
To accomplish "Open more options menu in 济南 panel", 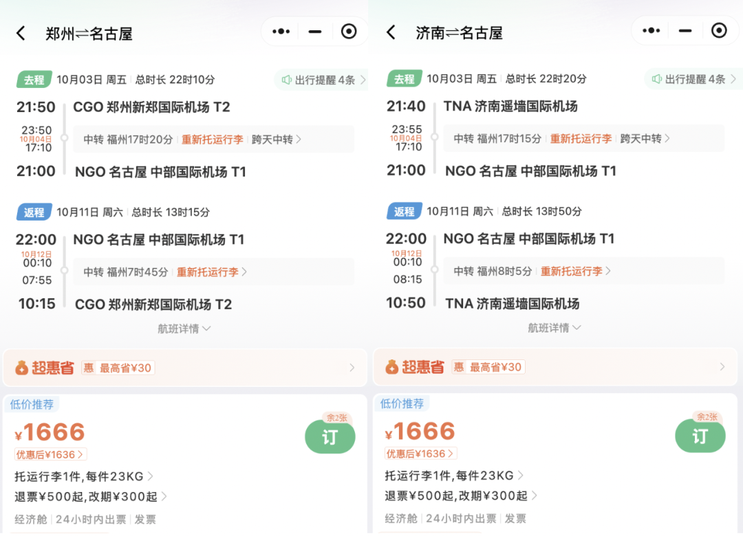I will tap(651, 31).
